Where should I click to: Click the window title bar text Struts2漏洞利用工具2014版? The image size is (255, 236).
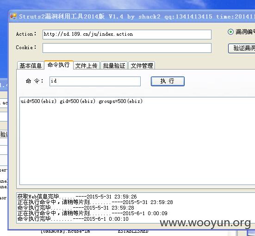point(62,16)
